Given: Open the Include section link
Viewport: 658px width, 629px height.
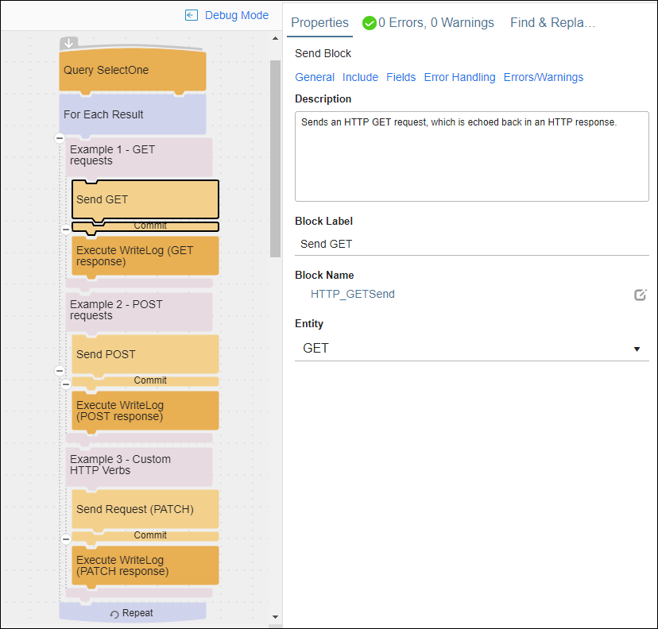Looking at the screenshot, I should coord(360,77).
